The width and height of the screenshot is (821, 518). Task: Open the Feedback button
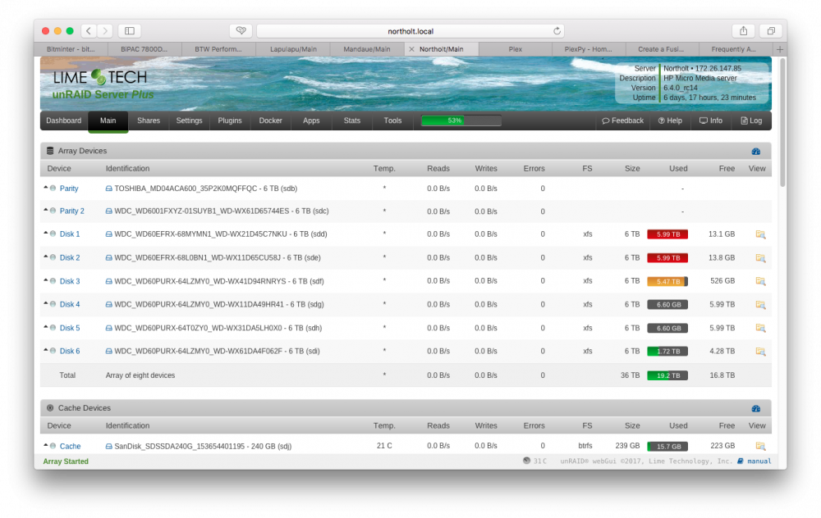point(622,120)
